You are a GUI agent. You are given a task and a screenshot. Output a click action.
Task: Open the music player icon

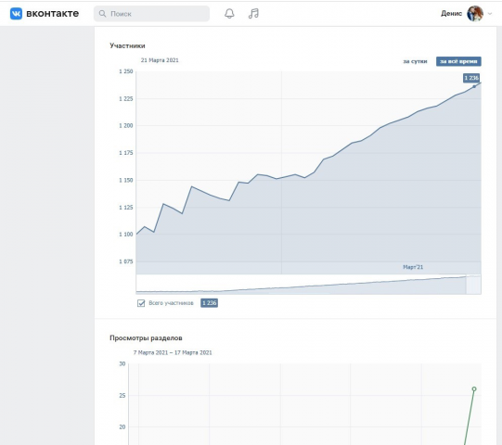tap(253, 13)
